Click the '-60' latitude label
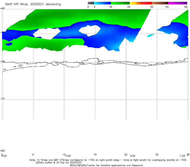Image resolution: width=190 pixels, height=167 pixels. pyautogui.click(x=2, y=8)
